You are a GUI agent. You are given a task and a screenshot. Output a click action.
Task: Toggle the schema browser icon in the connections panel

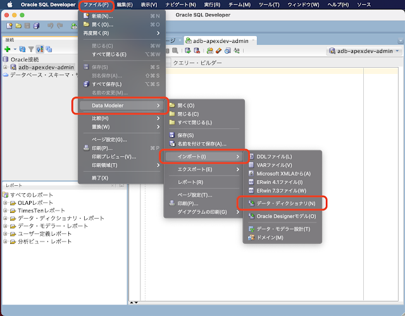click(x=40, y=49)
